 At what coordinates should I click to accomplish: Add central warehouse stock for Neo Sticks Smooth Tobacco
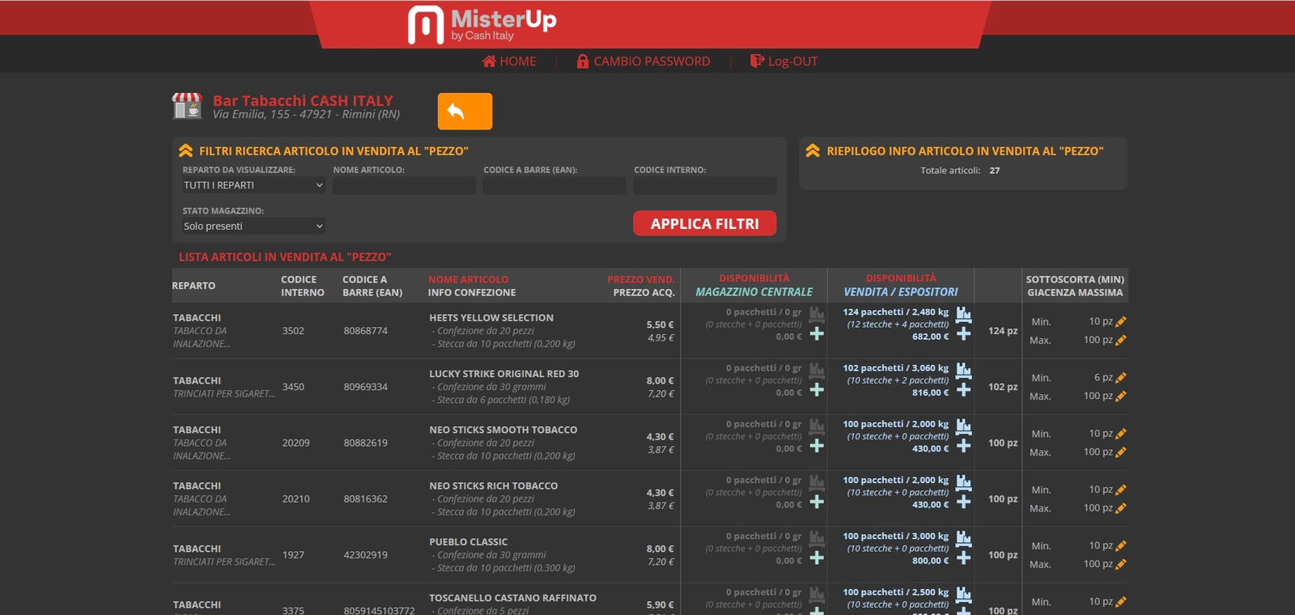(x=817, y=445)
